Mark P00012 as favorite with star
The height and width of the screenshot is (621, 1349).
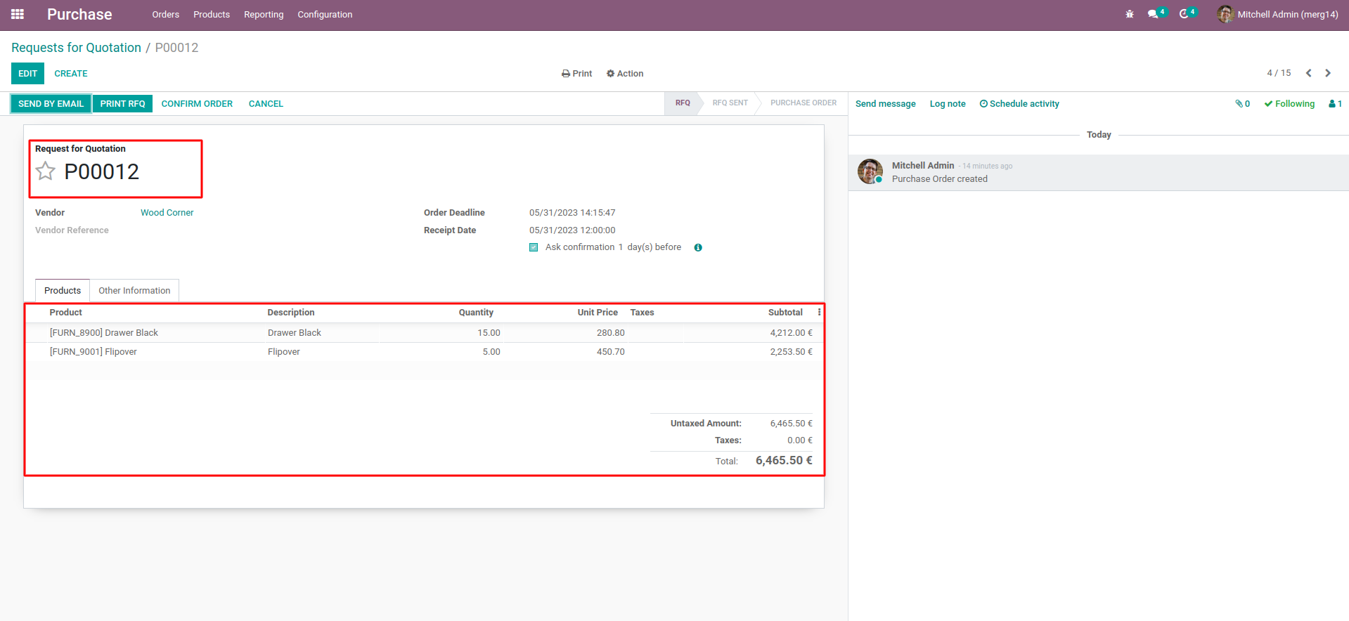coord(46,171)
